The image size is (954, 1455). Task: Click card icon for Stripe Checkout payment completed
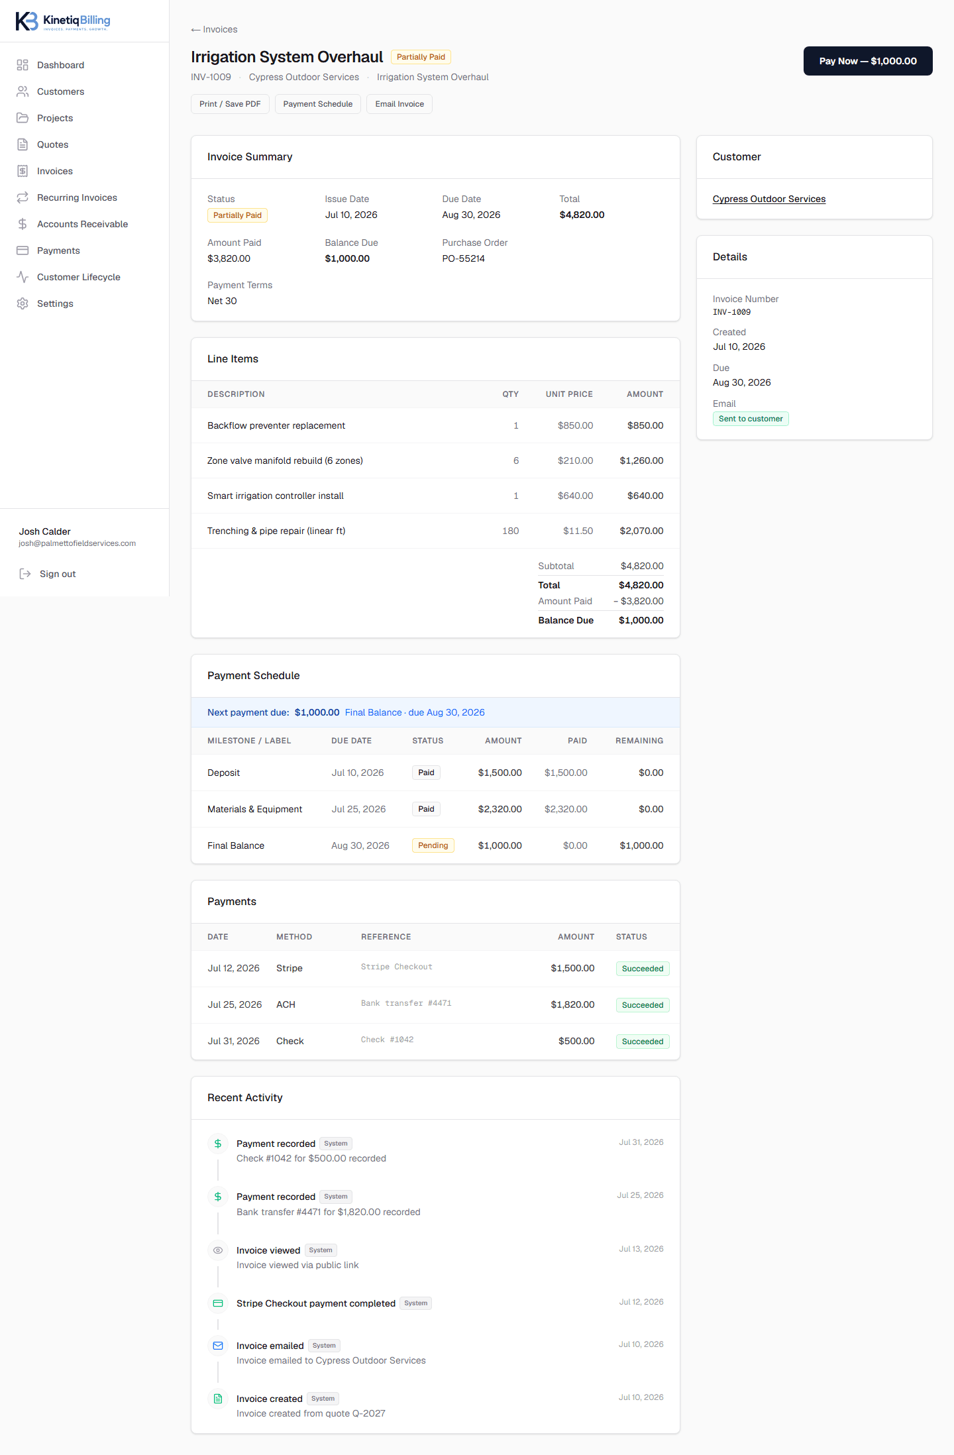click(218, 1303)
